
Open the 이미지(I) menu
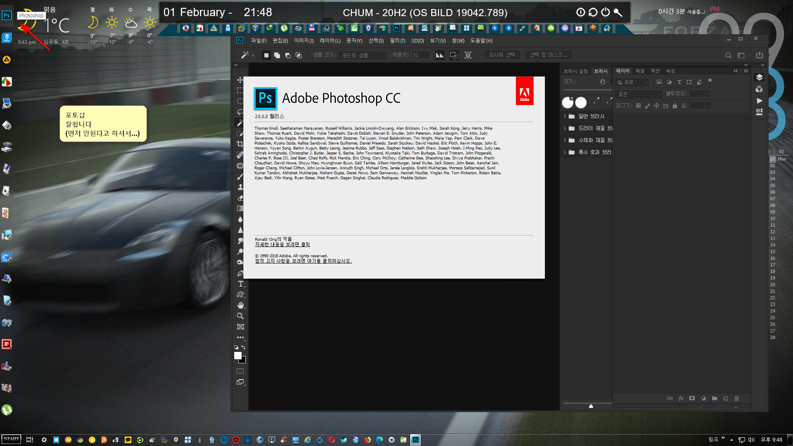tap(304, 41)
